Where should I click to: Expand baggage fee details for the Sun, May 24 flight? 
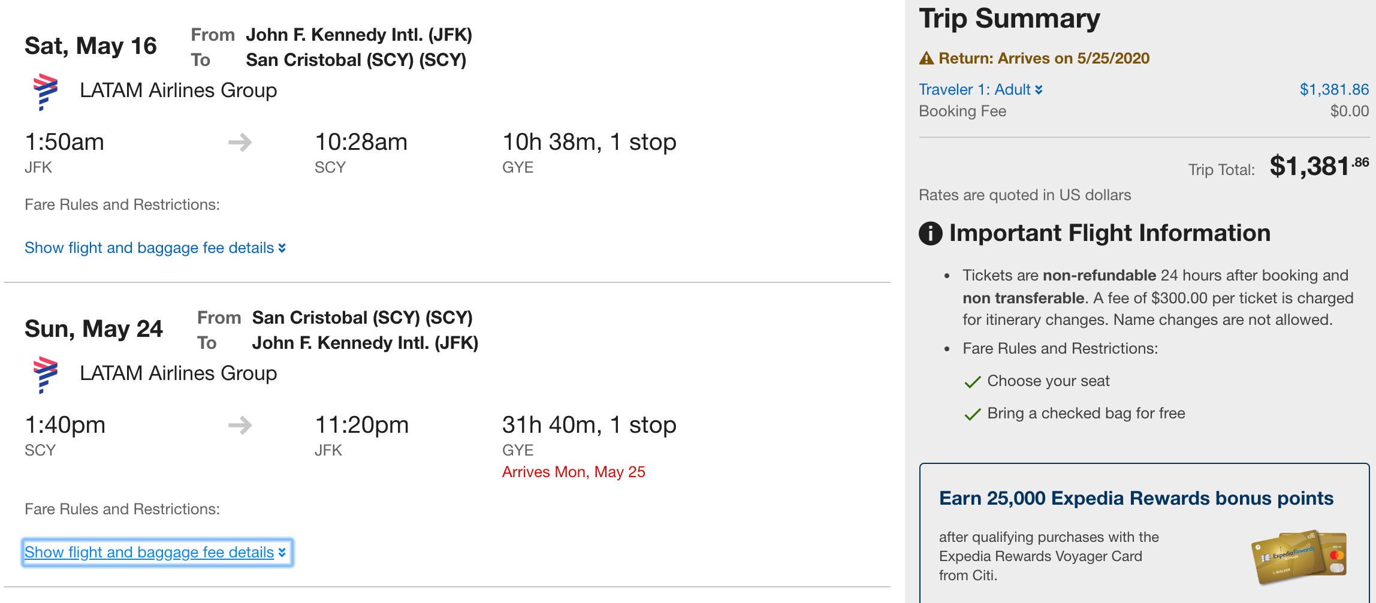coord(155,553)
